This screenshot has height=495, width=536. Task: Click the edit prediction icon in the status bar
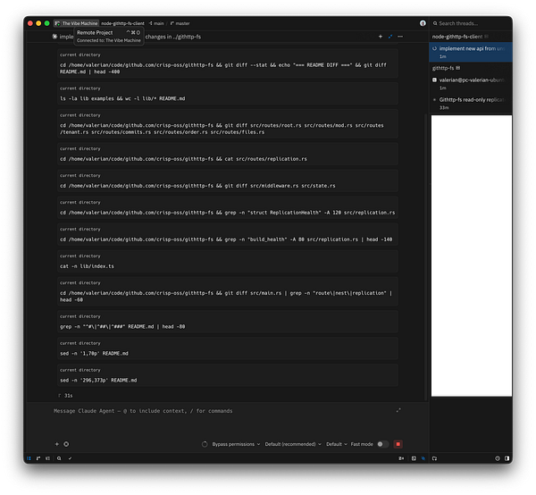[401, 458]
